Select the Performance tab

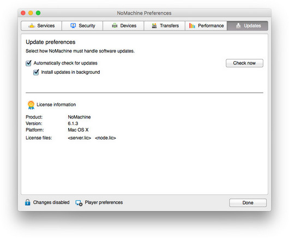tap(206, 26)
